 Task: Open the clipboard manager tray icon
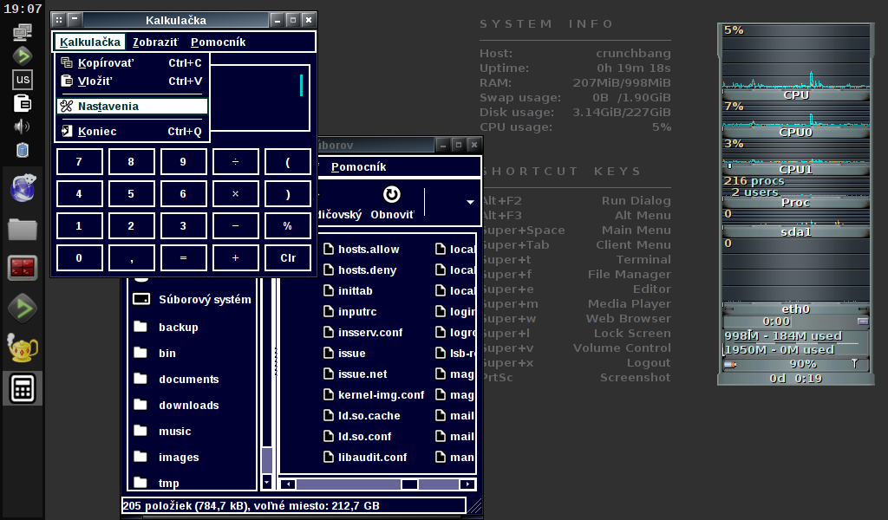[23, 103]
